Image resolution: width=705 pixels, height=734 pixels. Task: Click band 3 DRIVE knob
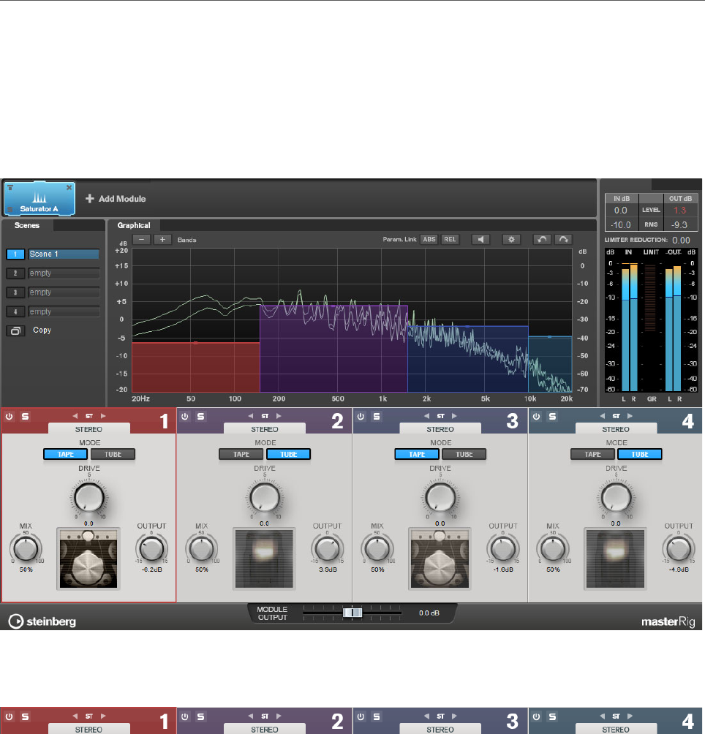click(440, 498)
